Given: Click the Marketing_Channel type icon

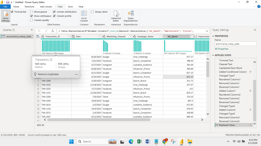Looking at the screenshot, I should pos(104,36).
